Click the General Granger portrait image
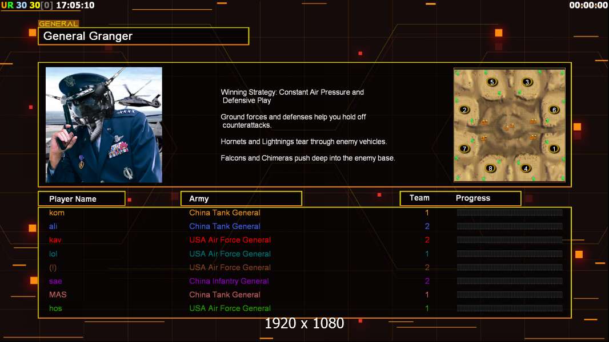 [x=104, y=125]
